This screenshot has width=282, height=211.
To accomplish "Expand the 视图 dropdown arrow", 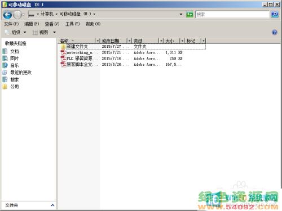I will pos(55,33).
